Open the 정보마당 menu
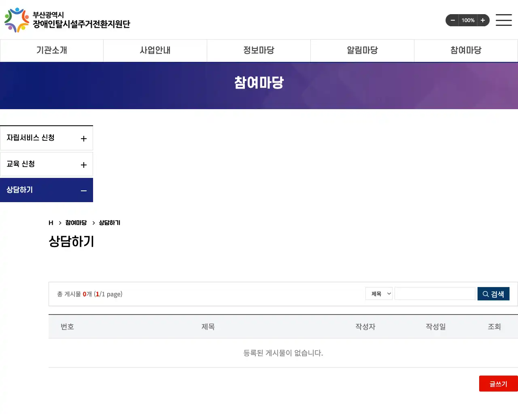 pyautogui.click(x=259, y=51)
